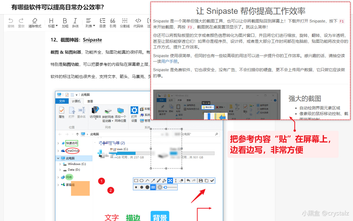Insert a code block using 代码块 icon
The width and height of the screenshot is (353, 221).
tap(138, 22)
